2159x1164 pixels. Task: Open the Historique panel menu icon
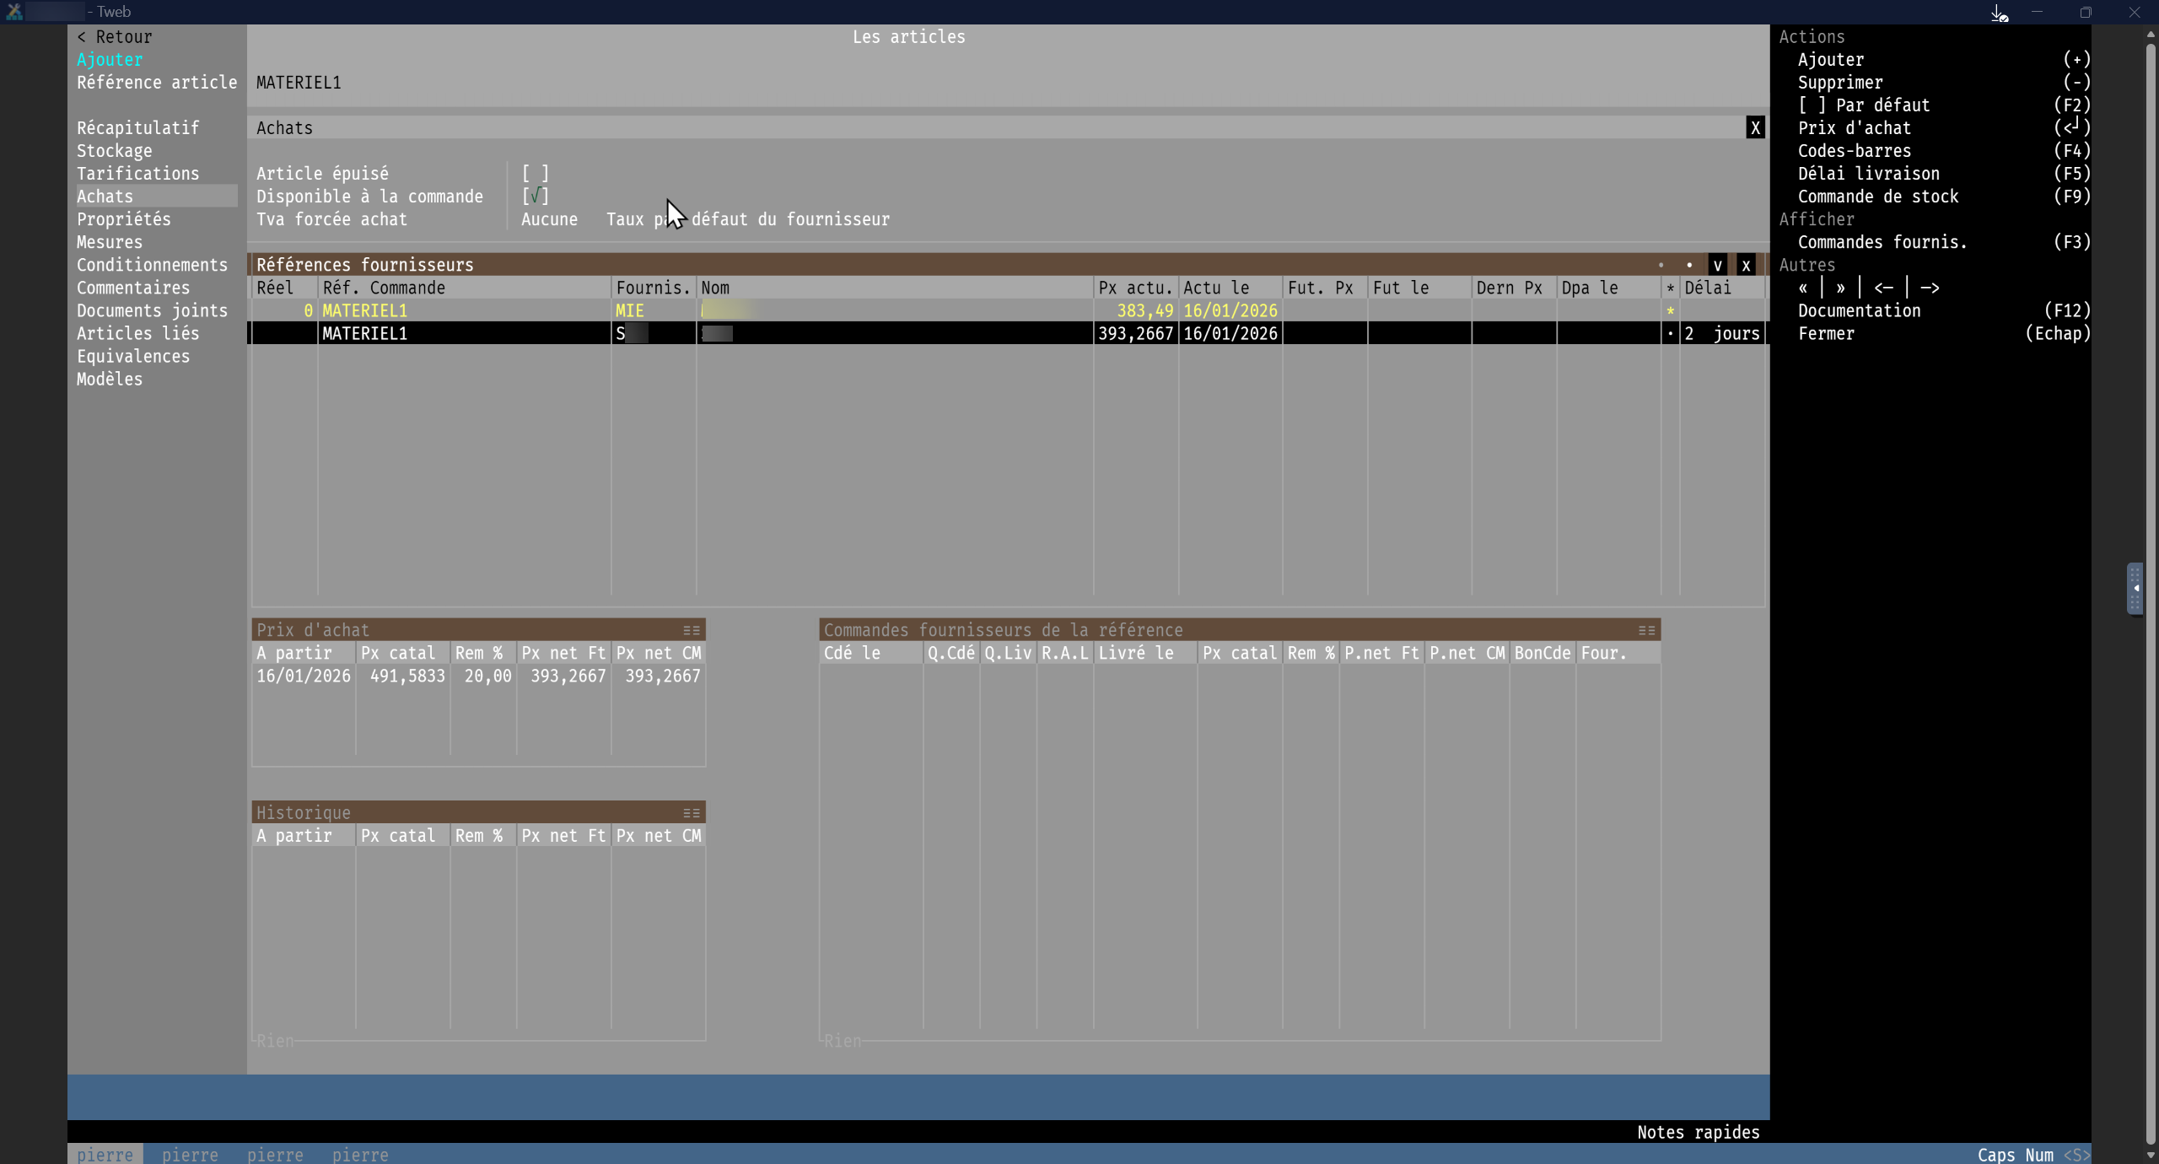coord(692,813)
